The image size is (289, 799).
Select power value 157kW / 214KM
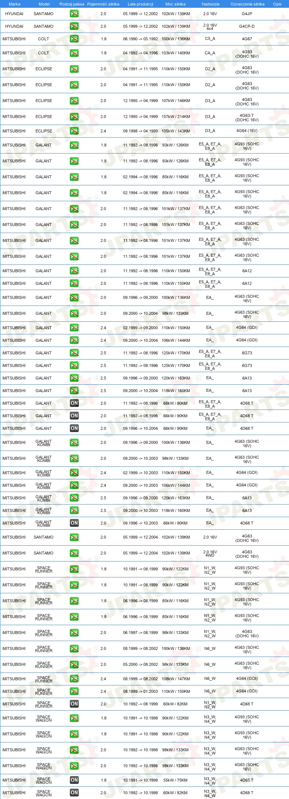[176, 117]
